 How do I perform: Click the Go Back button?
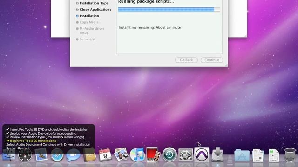click(x=186, y=60)
